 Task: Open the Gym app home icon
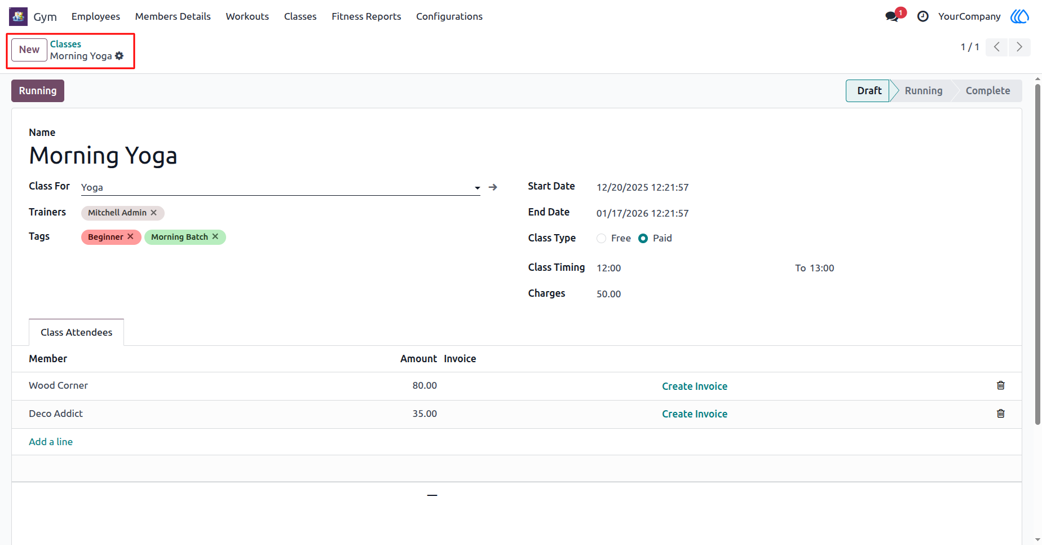[18, 16]
